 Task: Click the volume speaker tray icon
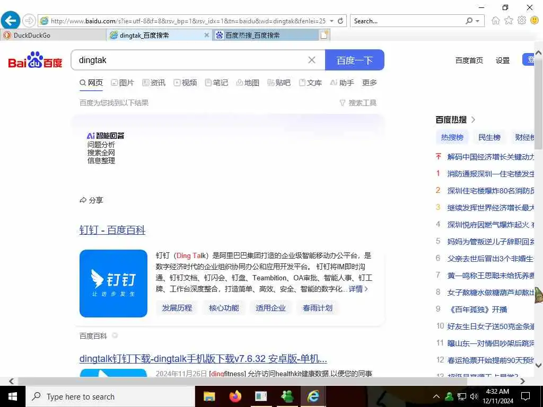pyautogui.click(x=474, y=396)
